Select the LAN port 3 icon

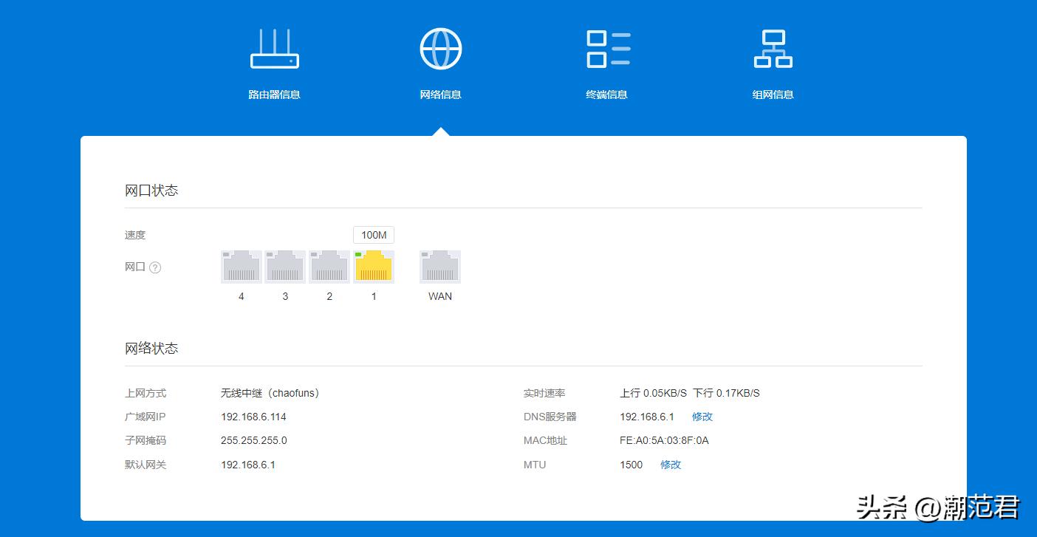(x=285, y=267)
